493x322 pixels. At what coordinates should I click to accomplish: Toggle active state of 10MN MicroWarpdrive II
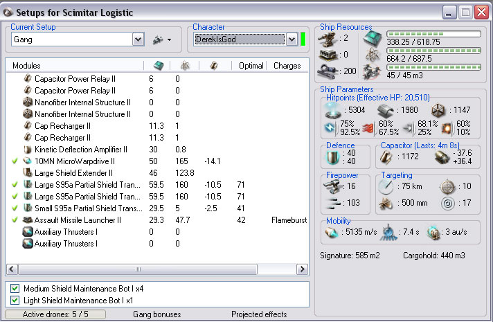point(15,161)
